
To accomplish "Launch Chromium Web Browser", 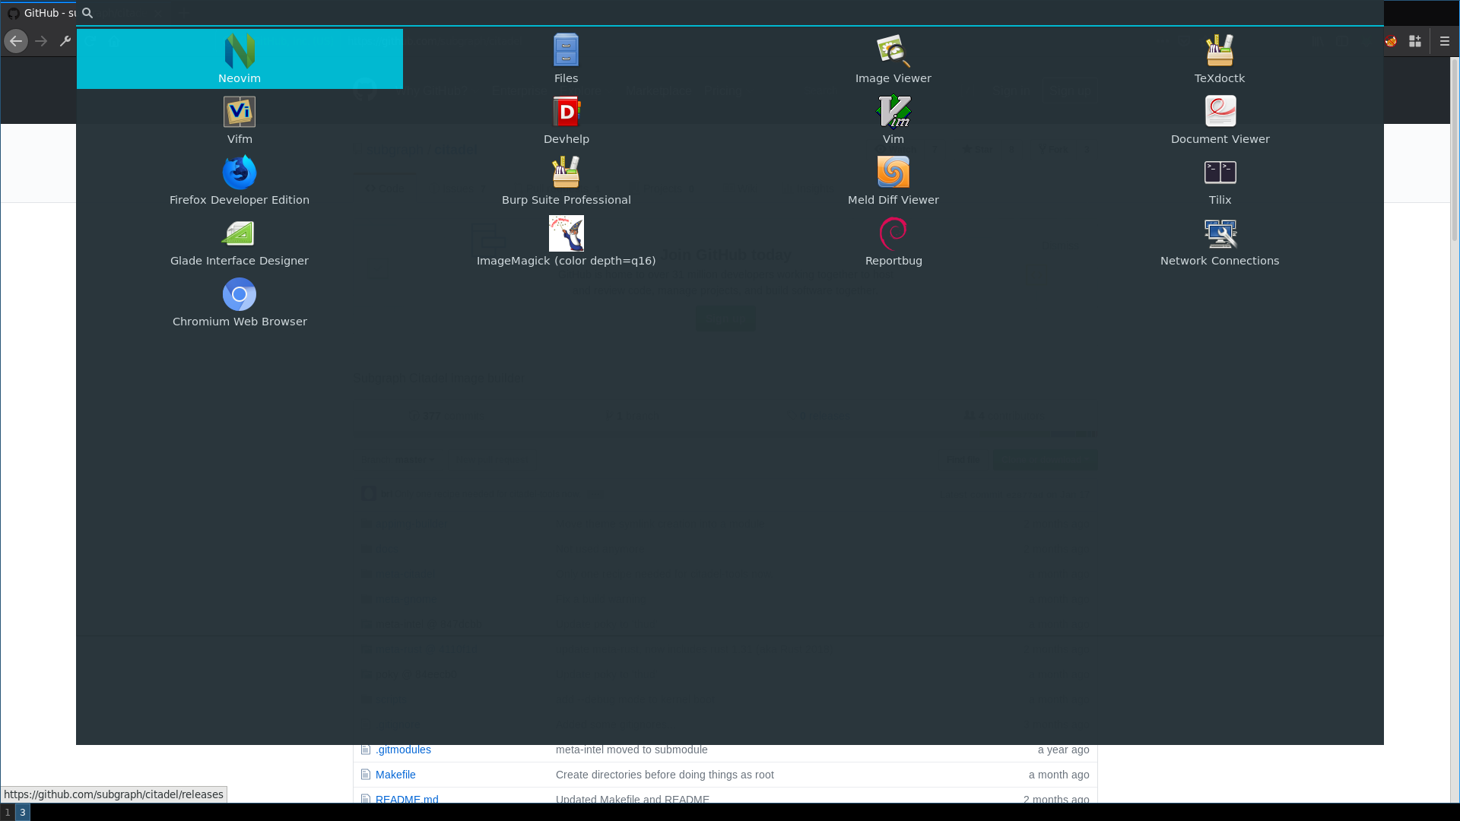I will (x=240, y=302).
